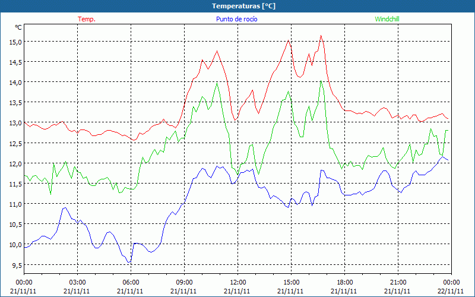Click the 15:00 time axis label
The image size is (475, 297).
click(291, 283)
